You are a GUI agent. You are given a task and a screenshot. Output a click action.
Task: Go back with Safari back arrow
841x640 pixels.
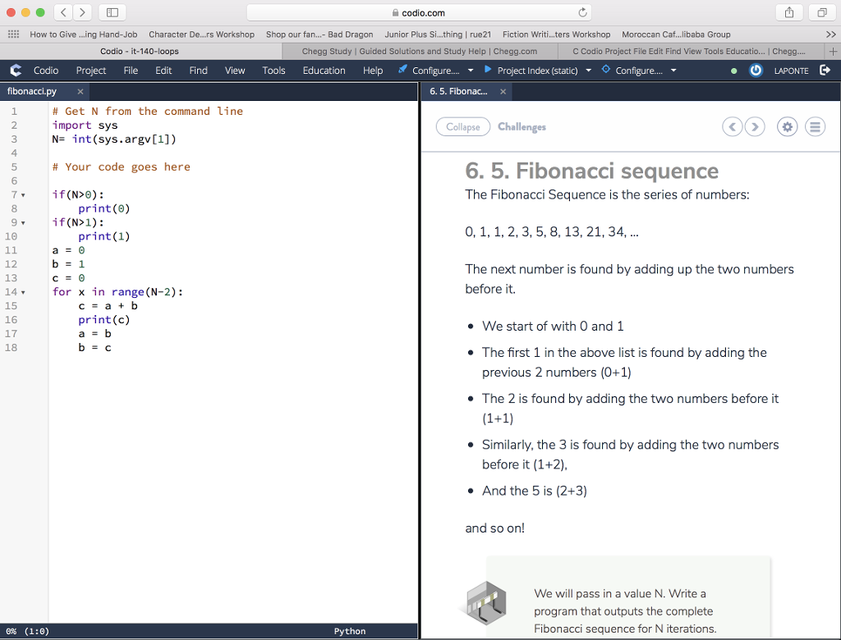(x=63, y=11)
